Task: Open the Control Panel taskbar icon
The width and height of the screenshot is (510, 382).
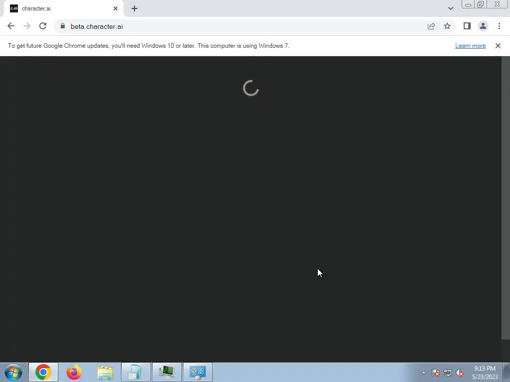Action: tap(198, 372)
